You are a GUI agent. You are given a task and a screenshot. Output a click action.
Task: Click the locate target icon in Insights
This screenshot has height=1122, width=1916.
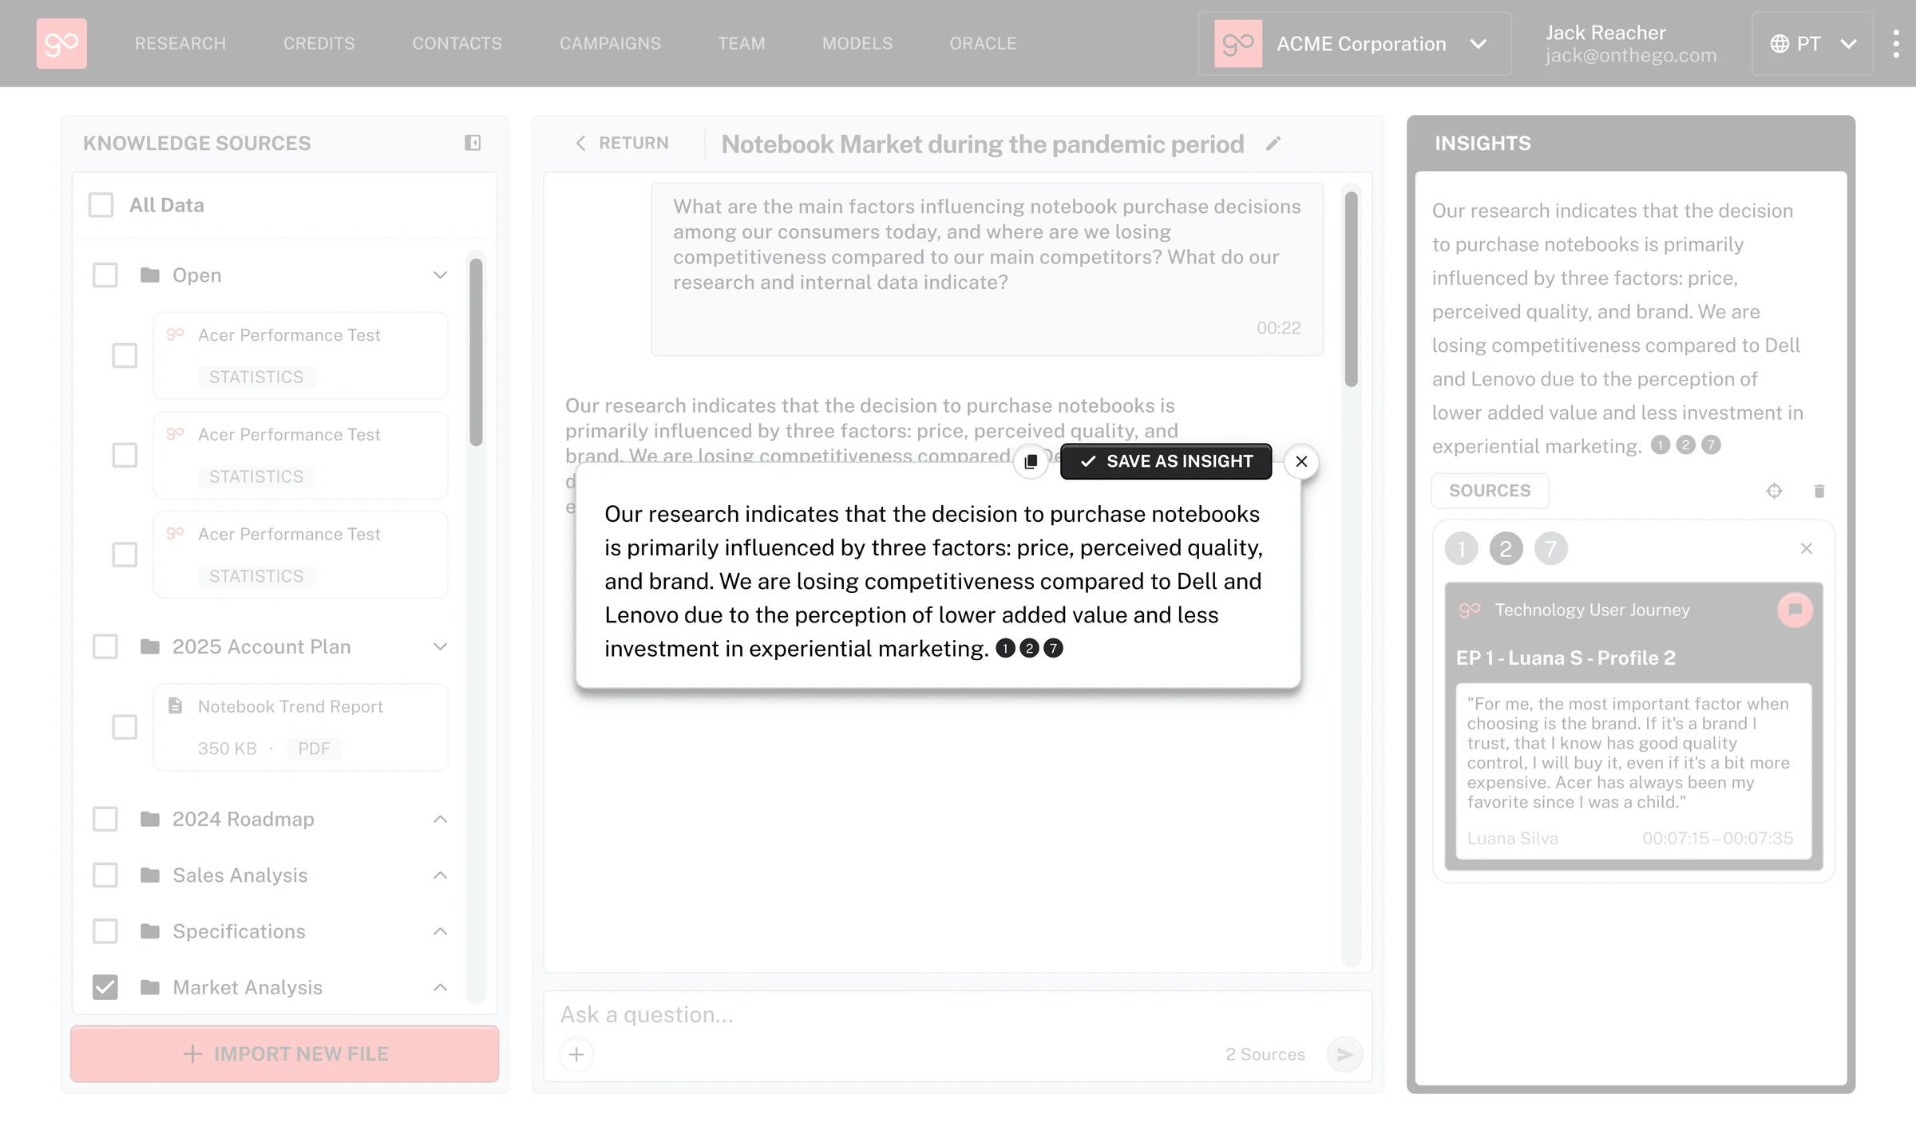point(1774,491)
